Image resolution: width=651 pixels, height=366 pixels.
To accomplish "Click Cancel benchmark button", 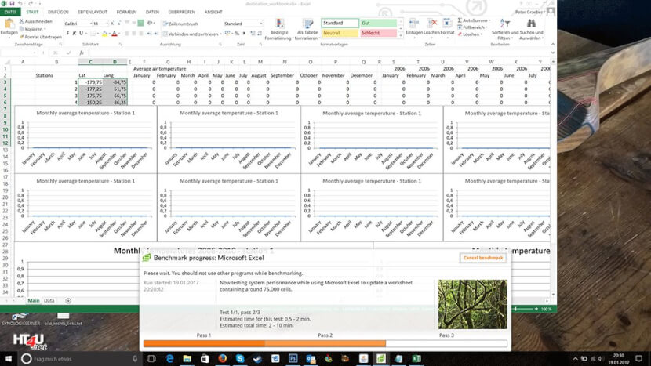I will (483, 258).
